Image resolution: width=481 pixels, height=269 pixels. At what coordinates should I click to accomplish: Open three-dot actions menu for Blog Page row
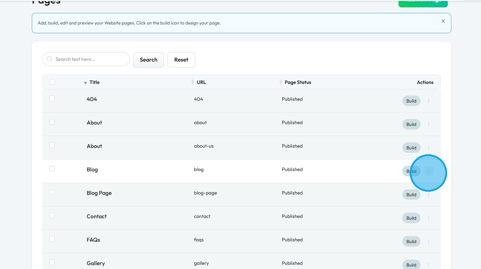point(429,194)
